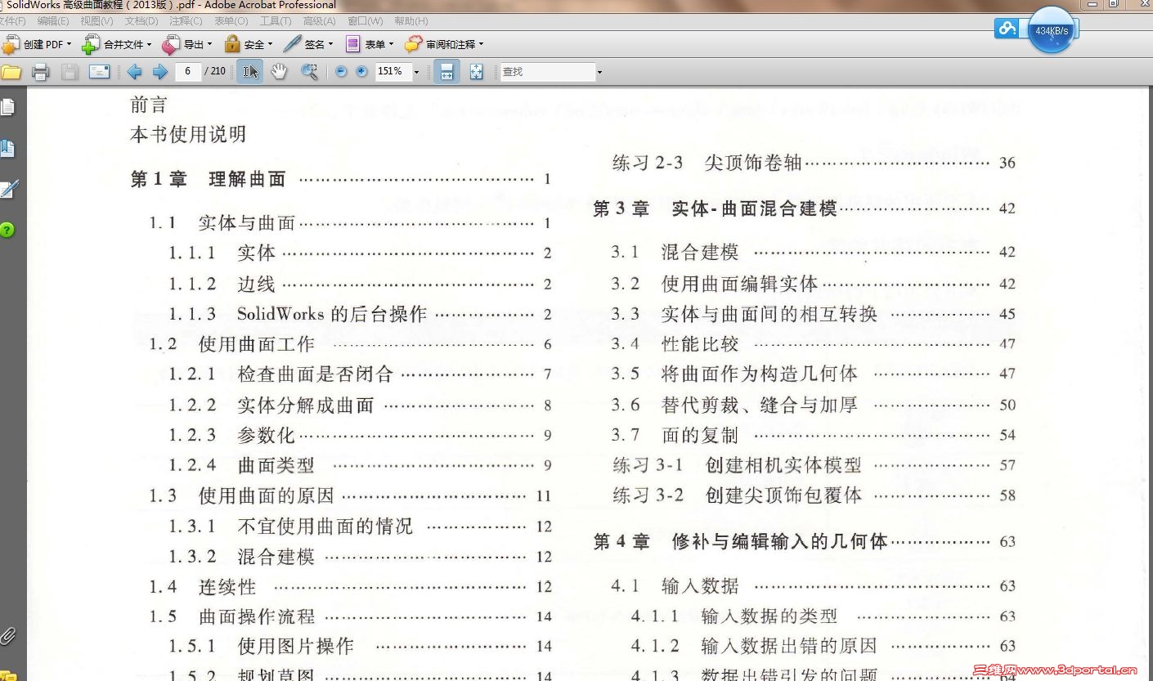This screenshot has height=681, width=1153.
Task: Expand the 创建 PDF dropdown arrow
Action: (69, 44)
